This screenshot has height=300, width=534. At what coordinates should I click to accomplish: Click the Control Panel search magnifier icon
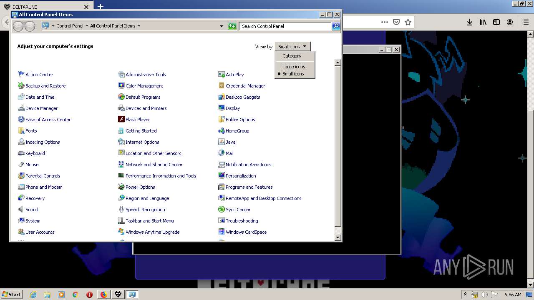(336, 26)
